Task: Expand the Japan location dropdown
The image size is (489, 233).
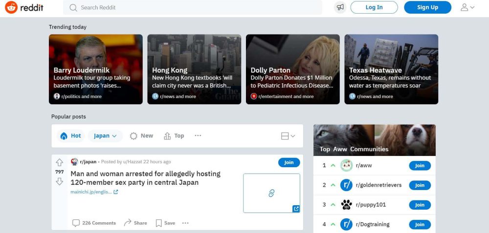Action: (105, 136)
